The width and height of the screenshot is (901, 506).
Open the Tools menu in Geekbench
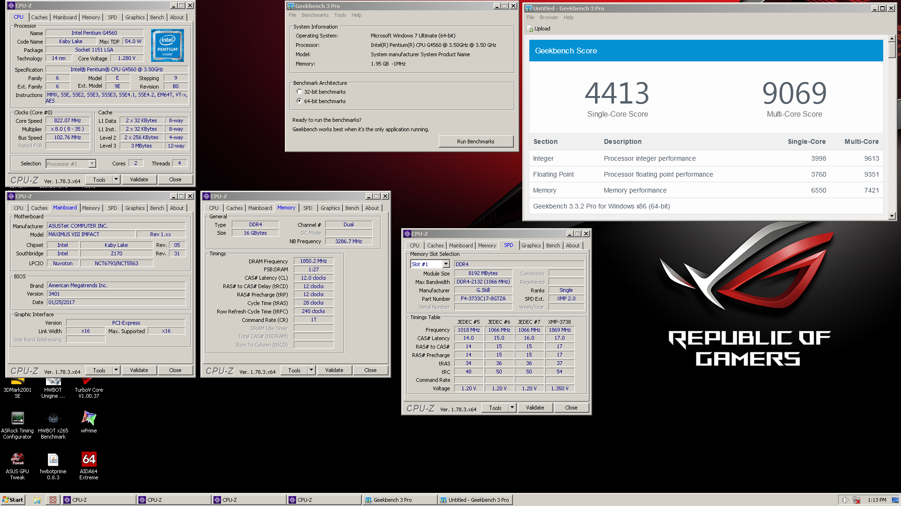(x=340, y=15)
